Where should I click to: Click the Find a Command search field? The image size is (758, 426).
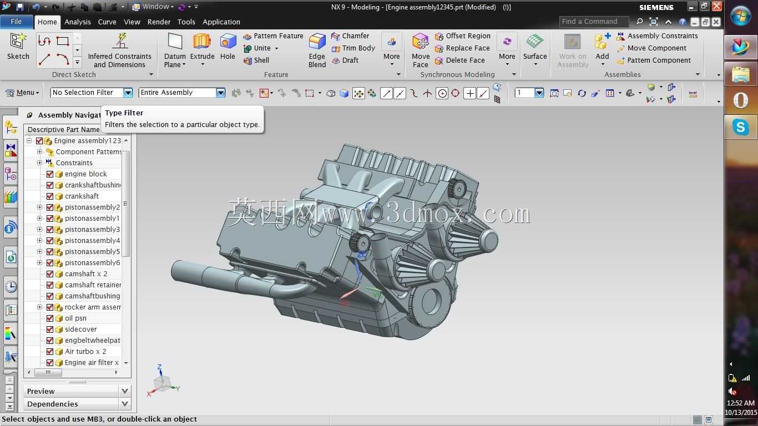coord(594,22)
